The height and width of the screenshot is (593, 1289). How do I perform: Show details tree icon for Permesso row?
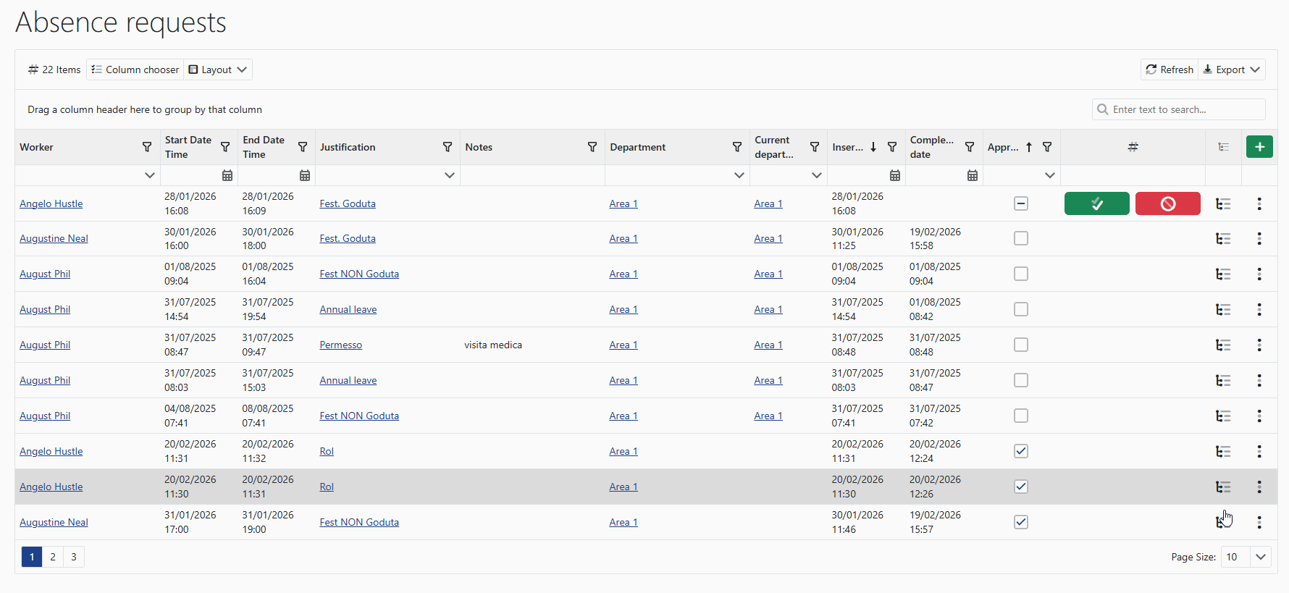pos(1223,345)
